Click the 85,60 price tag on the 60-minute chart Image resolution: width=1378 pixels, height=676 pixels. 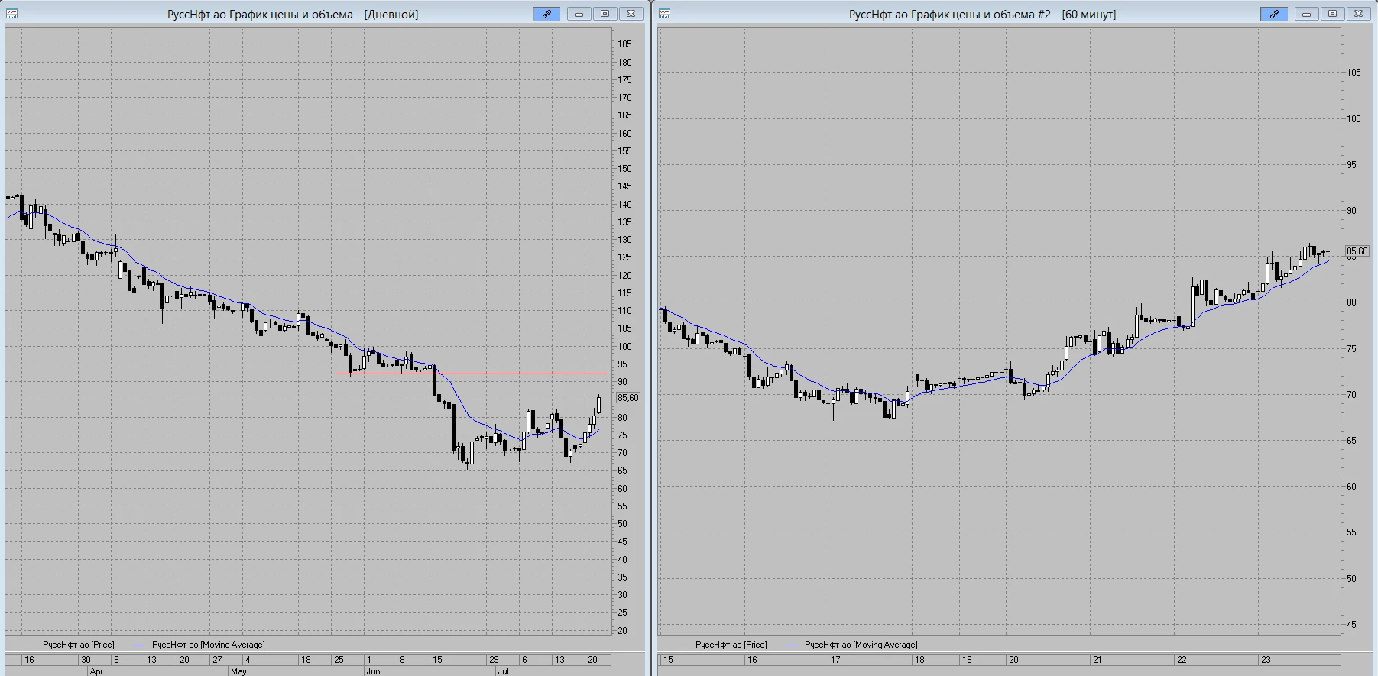(1357, 251)
